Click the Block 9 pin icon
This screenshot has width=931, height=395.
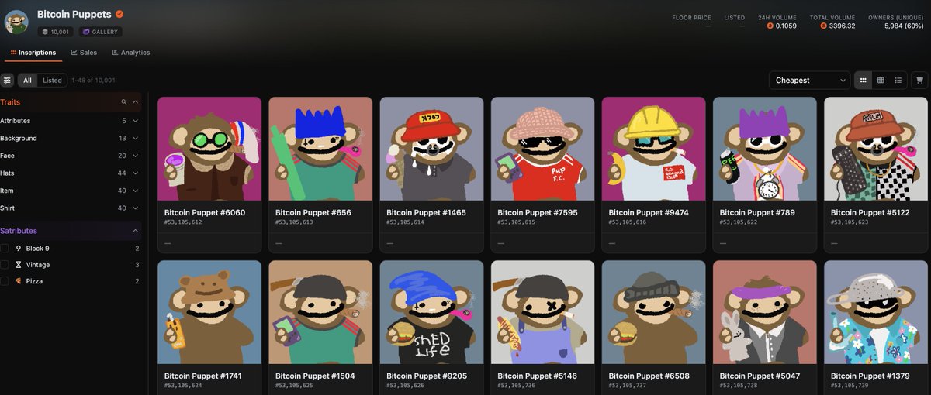(x=19, y=249)
